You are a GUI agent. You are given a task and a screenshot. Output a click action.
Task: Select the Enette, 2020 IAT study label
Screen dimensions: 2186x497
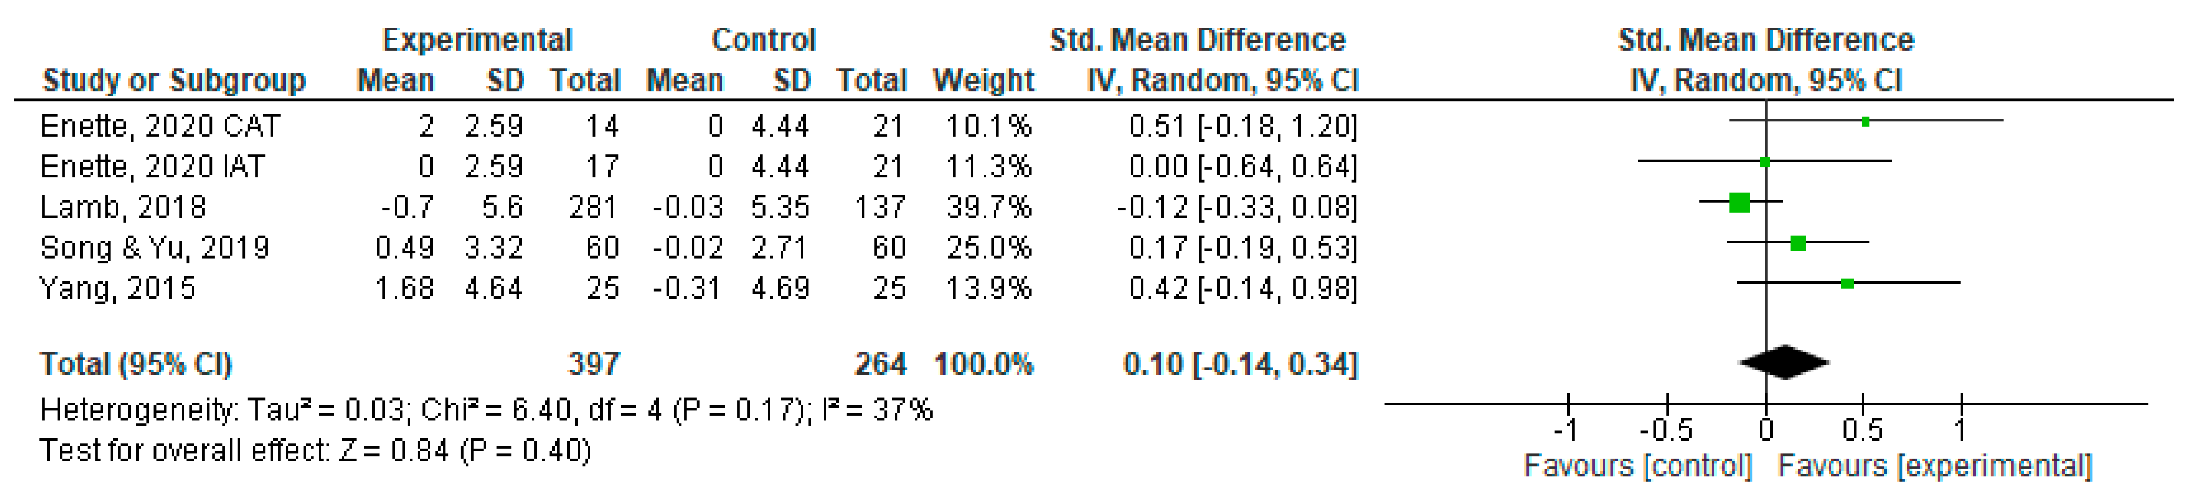(x=153, y=166)
